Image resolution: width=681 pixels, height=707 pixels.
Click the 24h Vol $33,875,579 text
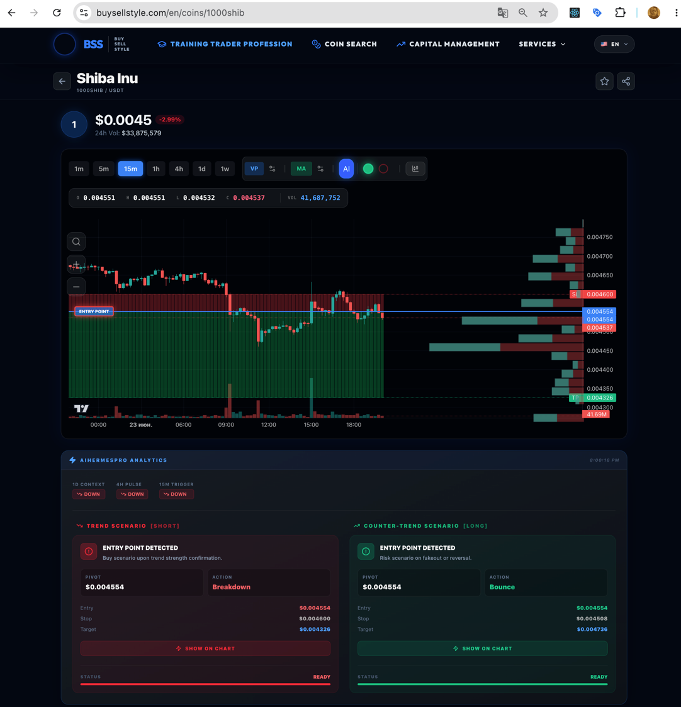coord(128,133)
